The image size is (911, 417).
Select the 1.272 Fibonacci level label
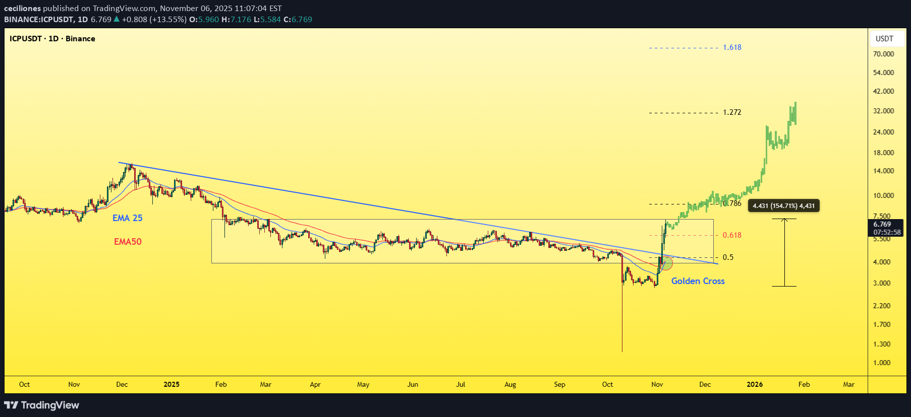[x=732, y=112]
